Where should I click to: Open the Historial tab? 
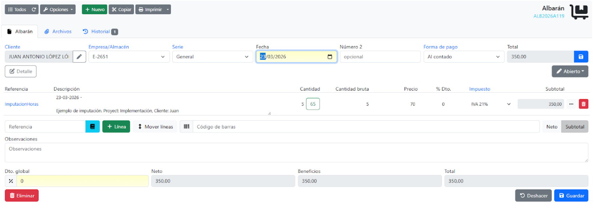[x=100, y=32]
